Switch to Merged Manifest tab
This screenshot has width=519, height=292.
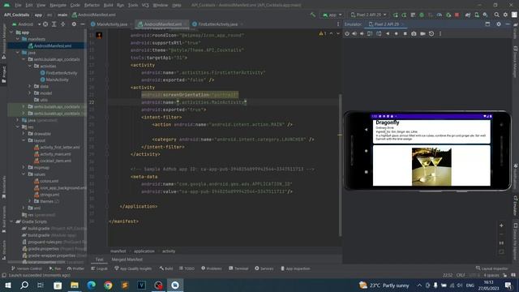[127, 260]
